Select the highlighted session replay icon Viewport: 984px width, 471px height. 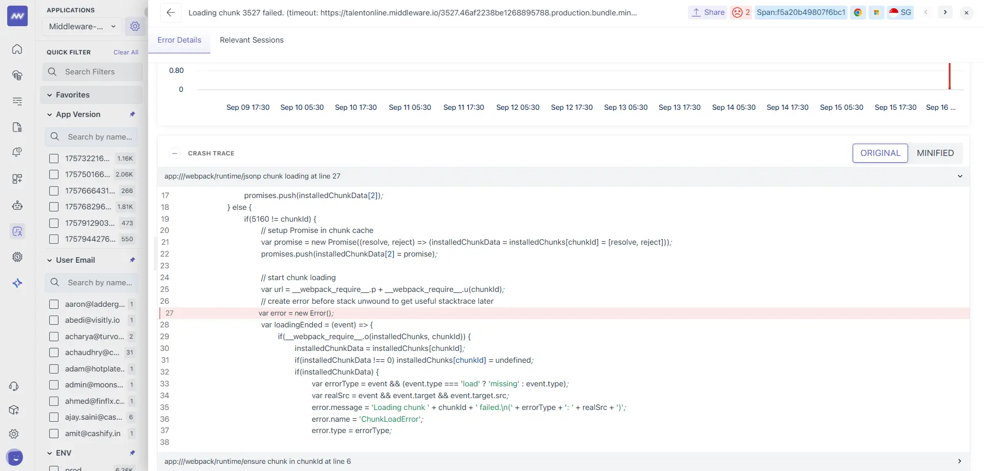(x=17, y=231)
